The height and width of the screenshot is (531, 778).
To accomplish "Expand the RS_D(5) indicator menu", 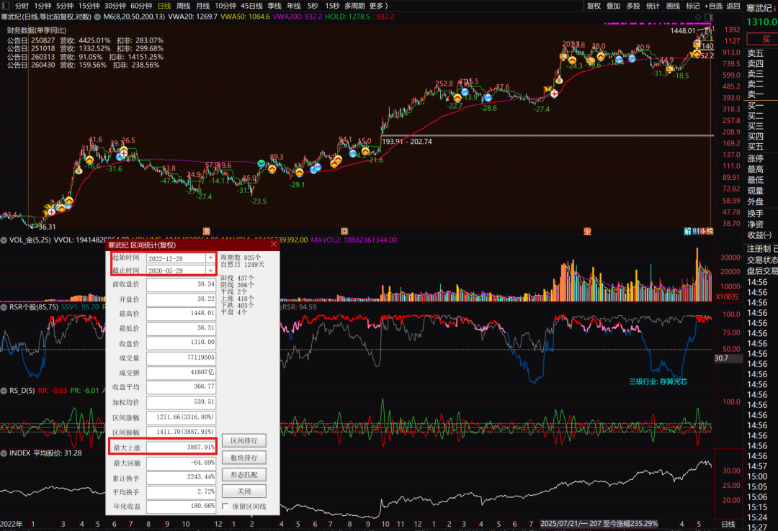I will pyautogui.click(x=4, y=391).
